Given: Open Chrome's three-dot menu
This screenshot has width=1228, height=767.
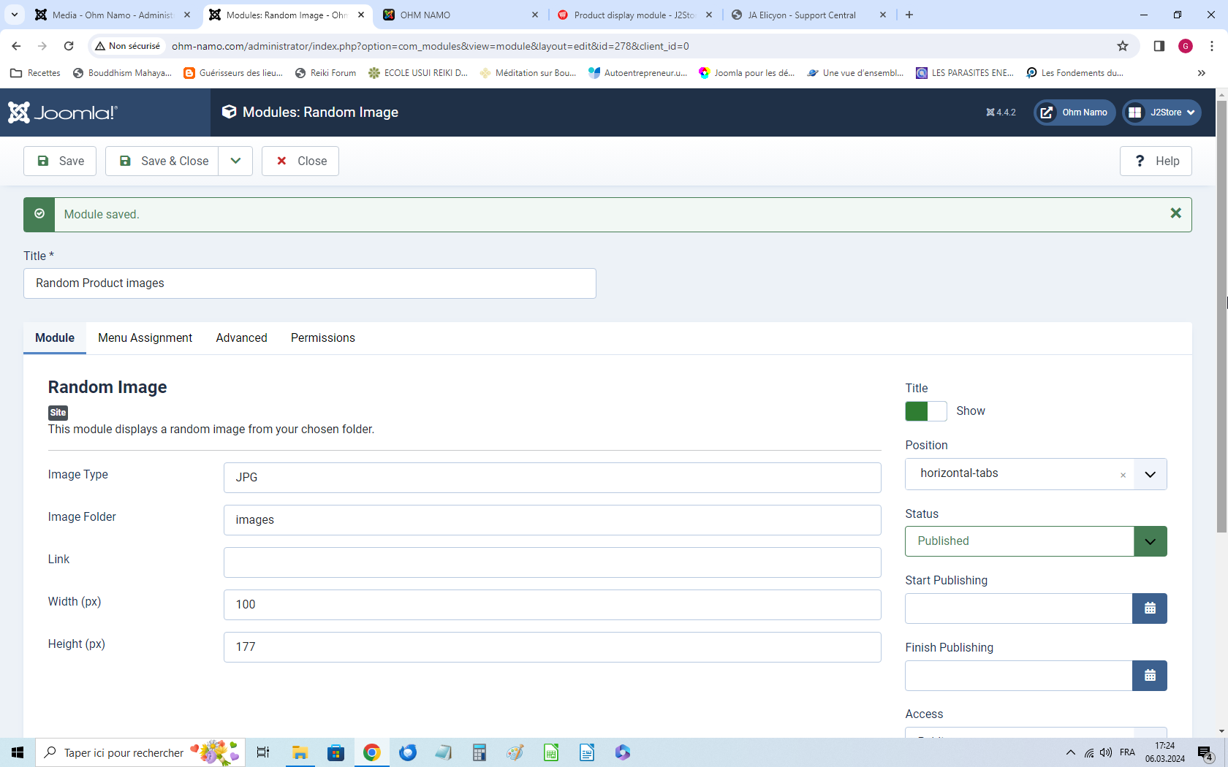Looking at the screenshot, I should click(x=1212, y=46).
